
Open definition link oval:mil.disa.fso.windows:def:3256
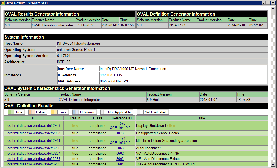[x=33, y=148]
